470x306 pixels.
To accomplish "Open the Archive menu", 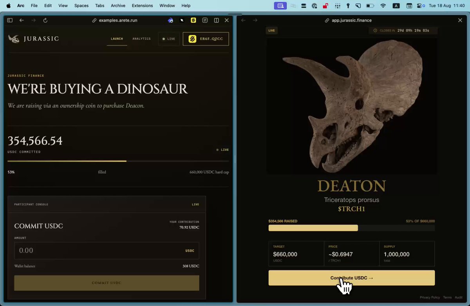I will 118,5.
